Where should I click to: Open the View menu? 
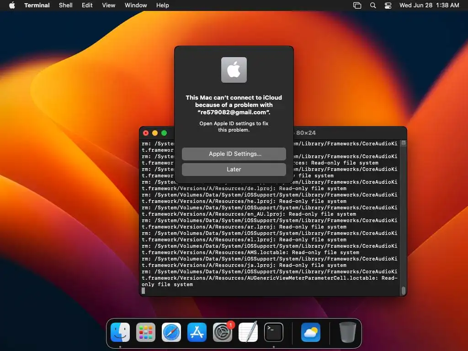109,5
